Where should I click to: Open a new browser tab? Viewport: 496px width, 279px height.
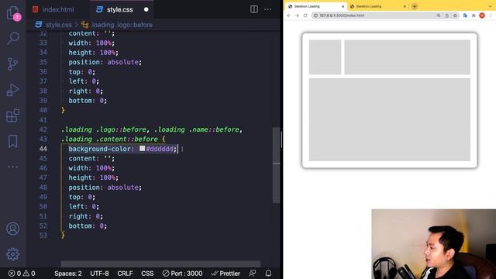415,6
